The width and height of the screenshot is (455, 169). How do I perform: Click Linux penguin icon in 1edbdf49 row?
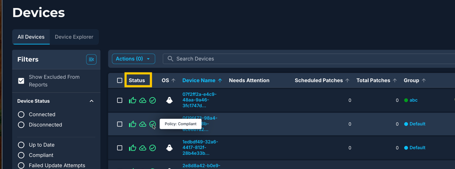click(x=169, y=148)
